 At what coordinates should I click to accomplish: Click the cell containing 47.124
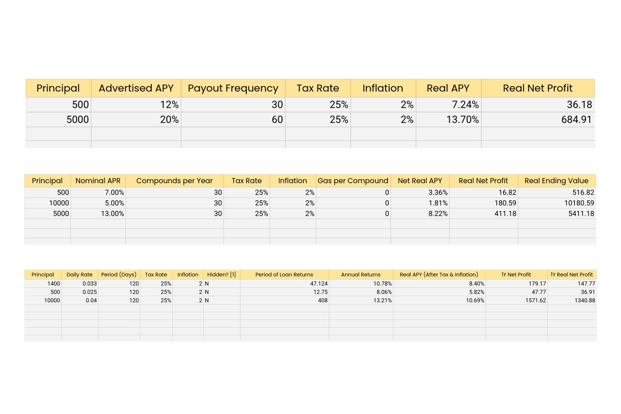(x=284, y=284)
